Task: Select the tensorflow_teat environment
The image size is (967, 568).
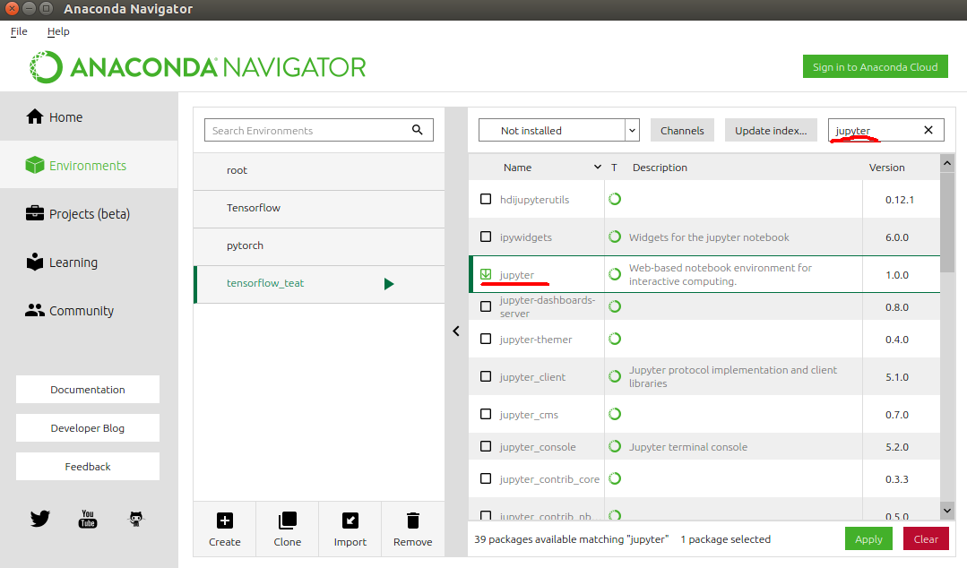Action: 319,284
